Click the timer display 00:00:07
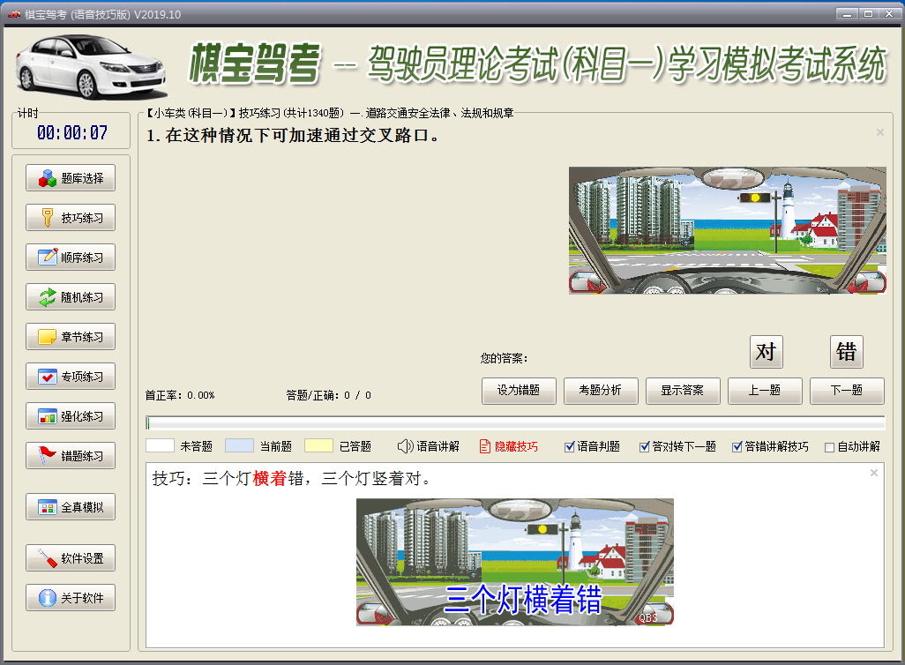The height and width of the screenshot is (665, 905). [72, 133]
